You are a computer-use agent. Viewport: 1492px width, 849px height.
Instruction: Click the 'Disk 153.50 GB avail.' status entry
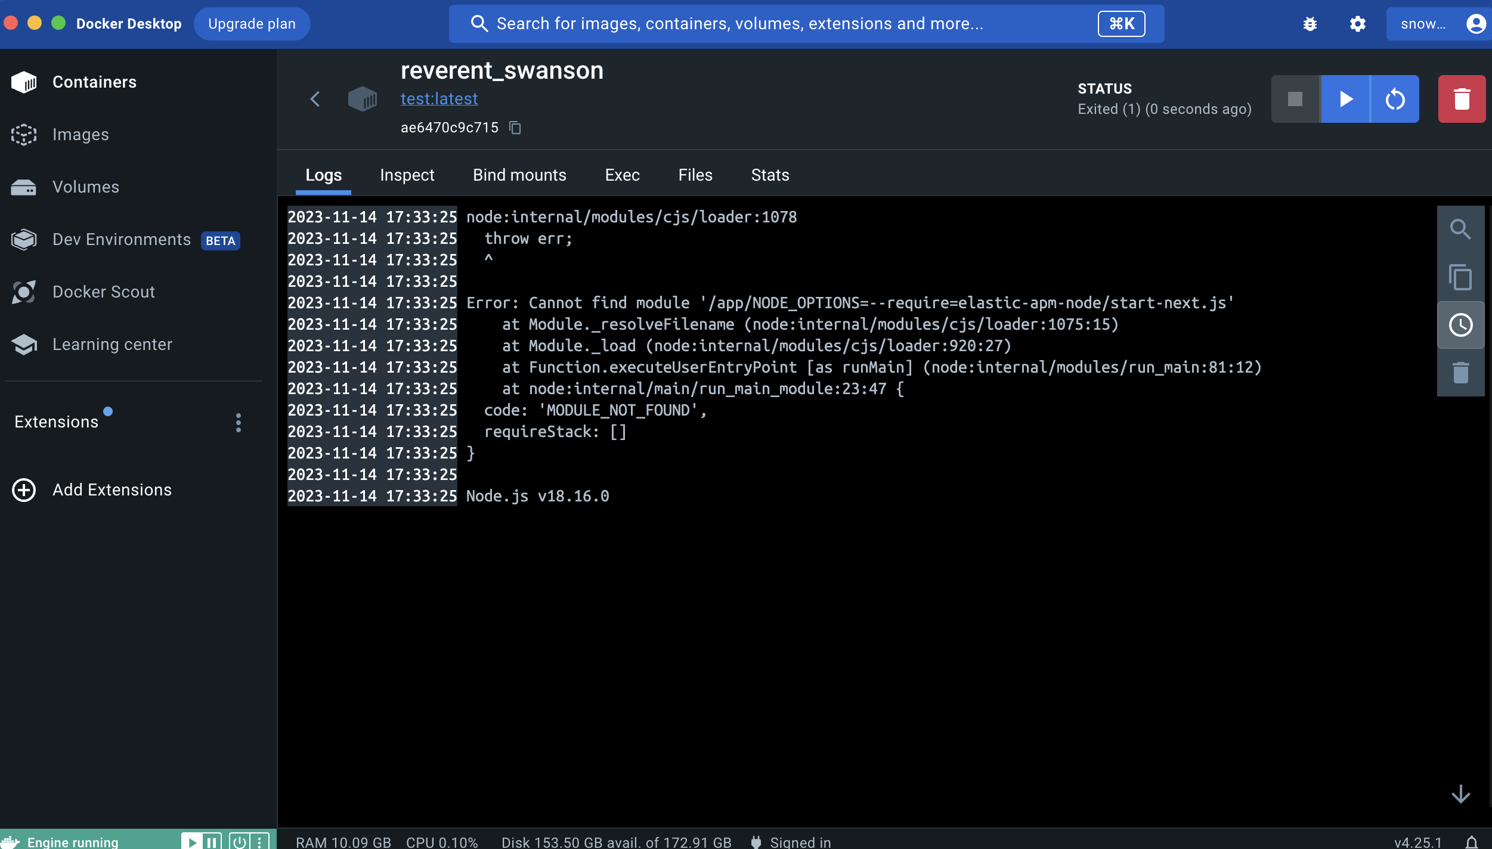click(616, 842)
